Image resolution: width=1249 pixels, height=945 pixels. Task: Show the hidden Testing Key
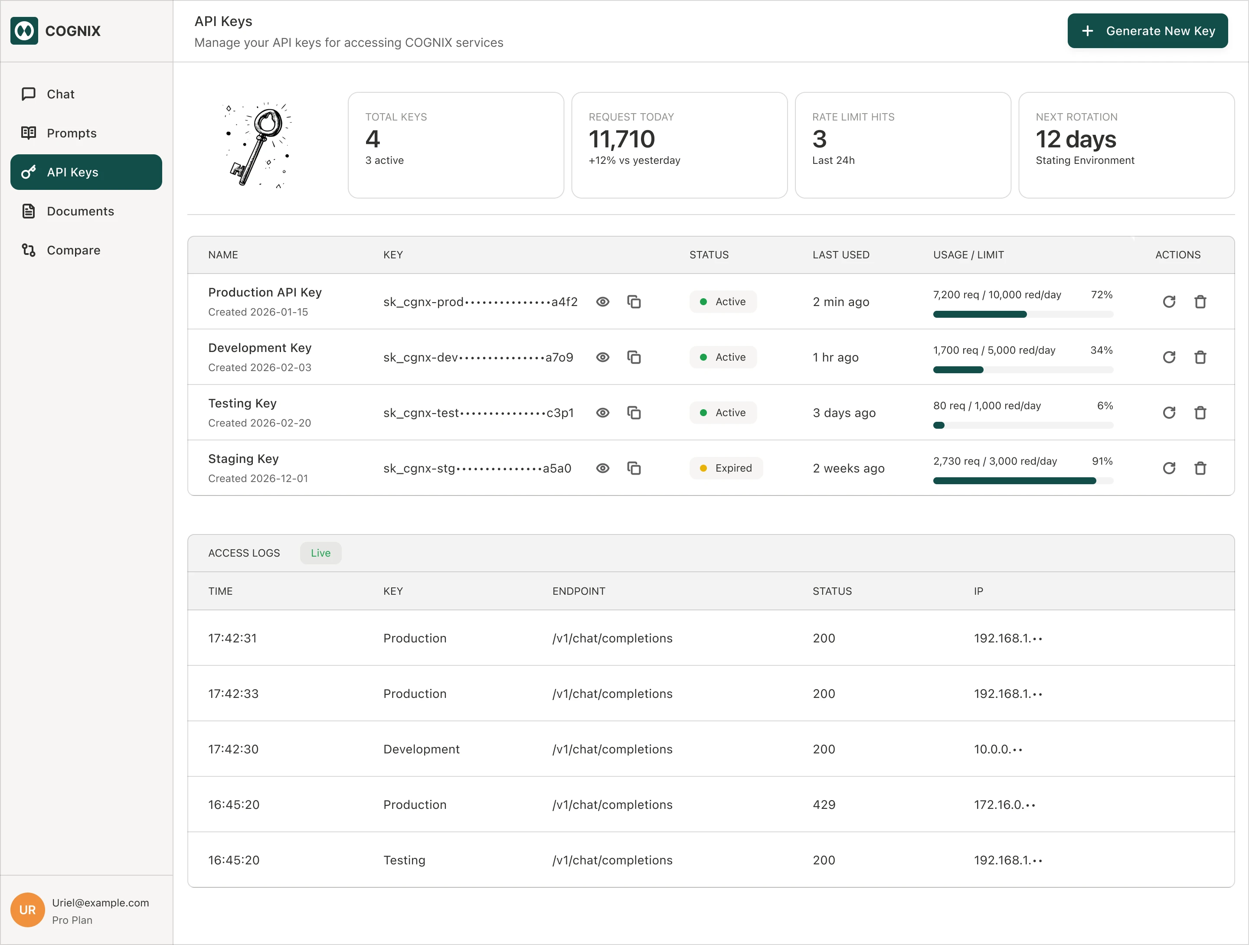[602, 413]
